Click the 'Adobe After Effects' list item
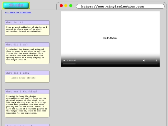The height and width of the screenshot is (126, 168). 23,78
